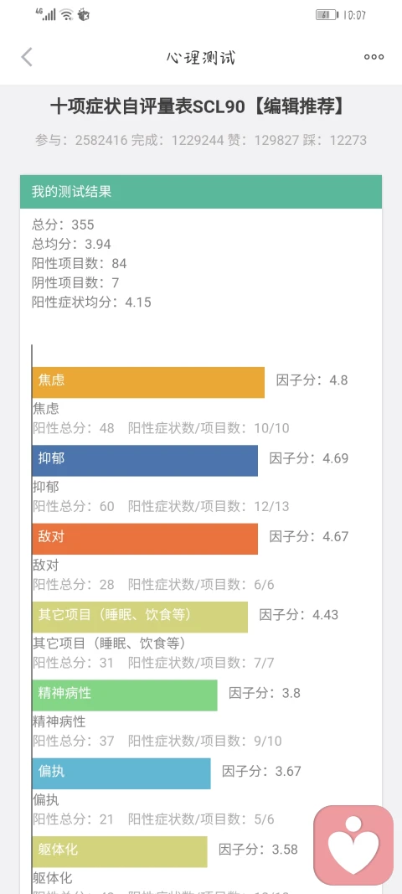Open the three-dot more options menu
This screenshot has height=894, width=402.
(374, 57)
